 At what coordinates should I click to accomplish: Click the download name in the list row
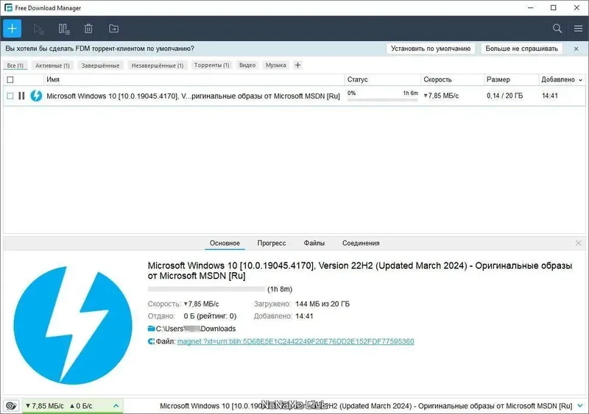pyautogui.click(x=193, y=96)
